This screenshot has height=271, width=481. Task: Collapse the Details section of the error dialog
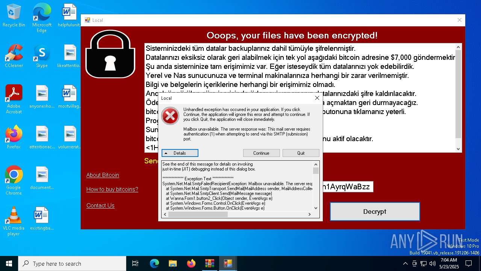[x=180, y=153]
